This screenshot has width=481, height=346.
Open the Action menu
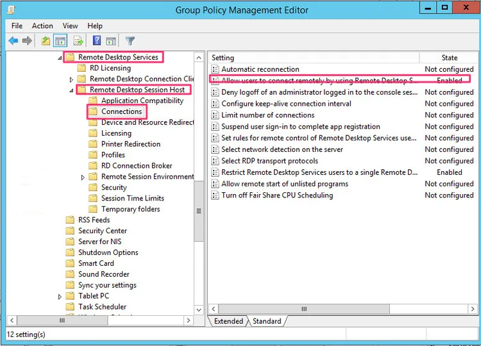click(x=42, y=26)
